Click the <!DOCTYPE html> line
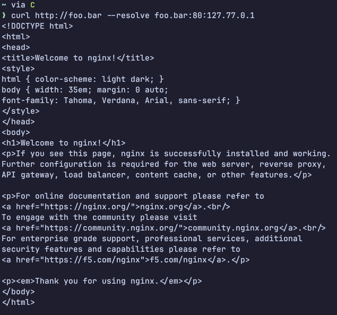The height and width of the screenshot is (315, 337). 37,26
